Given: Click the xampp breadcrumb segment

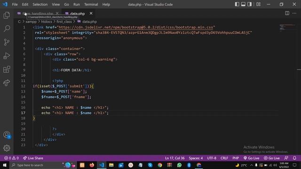Looking at the screenshot, I should 31,22.
